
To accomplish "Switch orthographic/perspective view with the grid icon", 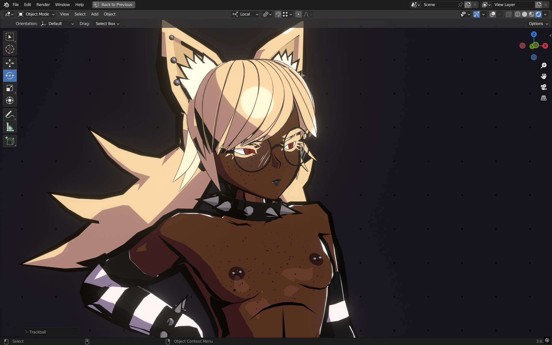I will [x=543, y=98].
